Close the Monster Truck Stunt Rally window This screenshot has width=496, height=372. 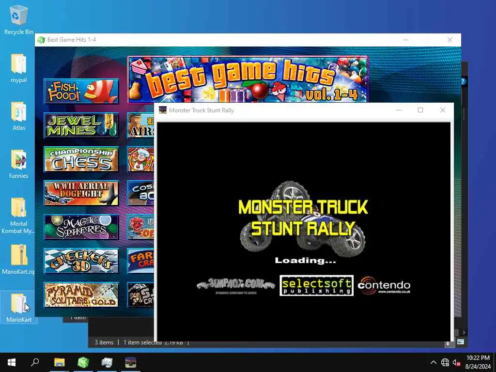[x=443, y=110]
